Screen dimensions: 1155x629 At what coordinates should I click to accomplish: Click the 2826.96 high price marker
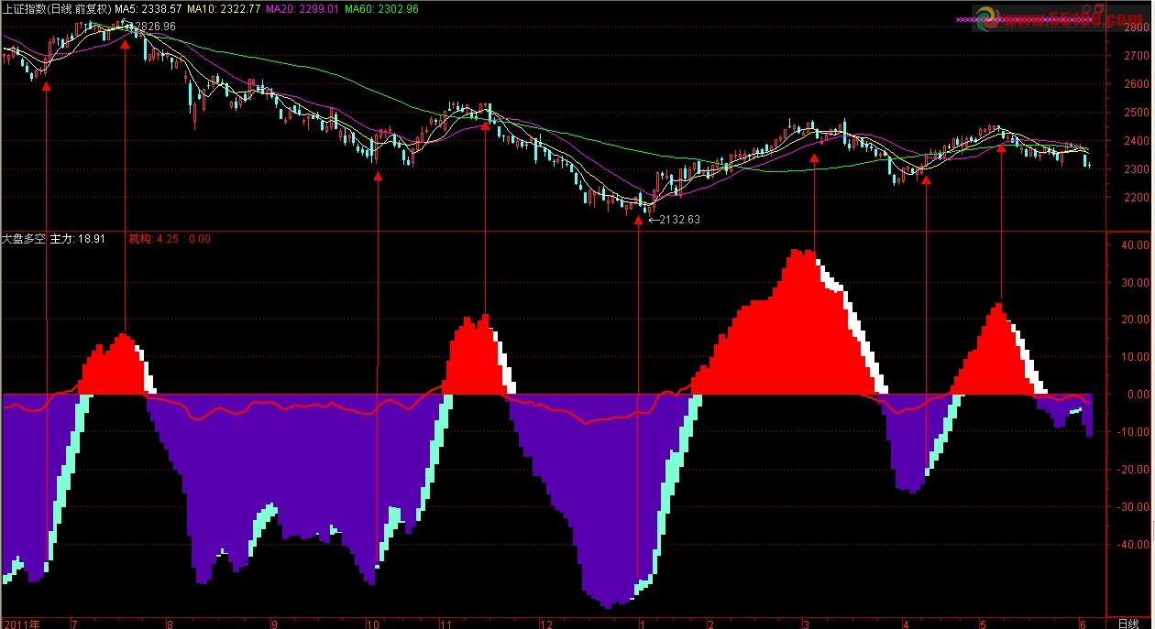click(153, 27)
